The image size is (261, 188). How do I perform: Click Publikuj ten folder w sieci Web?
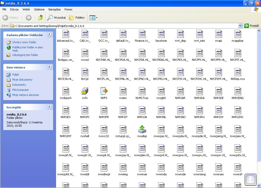pos(28,49)
